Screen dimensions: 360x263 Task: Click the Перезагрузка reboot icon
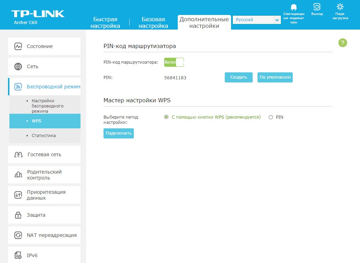[x=340, y=7]
